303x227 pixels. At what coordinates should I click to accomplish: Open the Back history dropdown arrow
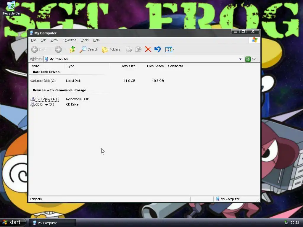[x=50, y=49]
